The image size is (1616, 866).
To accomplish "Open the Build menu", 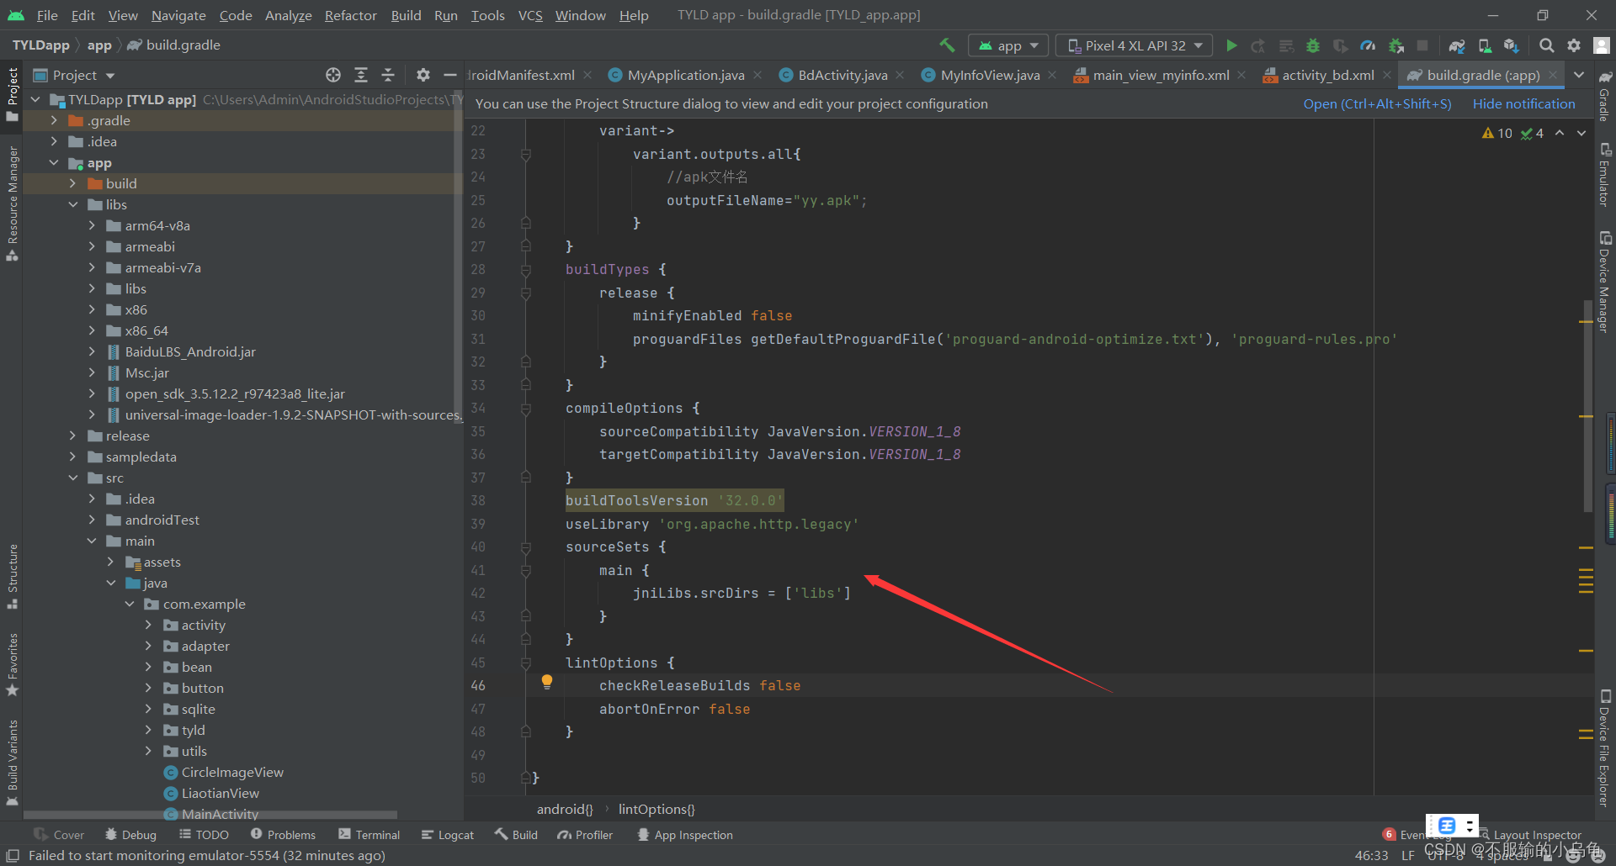I will [x=406, y=15].
